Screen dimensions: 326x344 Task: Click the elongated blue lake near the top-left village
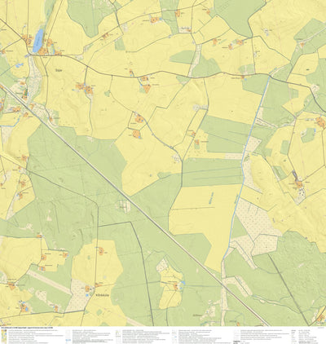click(x=37, y=41)
